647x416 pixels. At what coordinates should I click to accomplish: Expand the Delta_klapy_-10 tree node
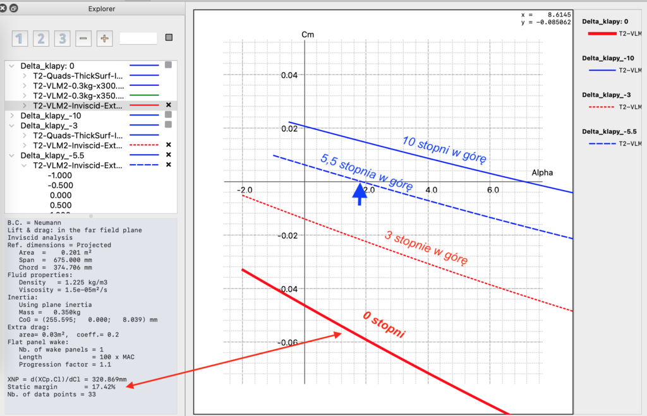(12, 116)
